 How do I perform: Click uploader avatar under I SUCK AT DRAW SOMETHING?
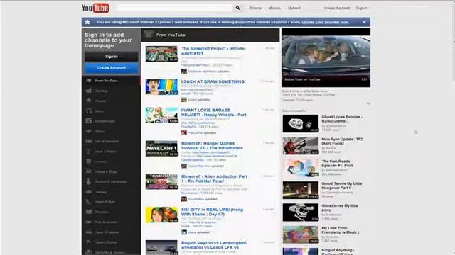(x=184, y=100)
